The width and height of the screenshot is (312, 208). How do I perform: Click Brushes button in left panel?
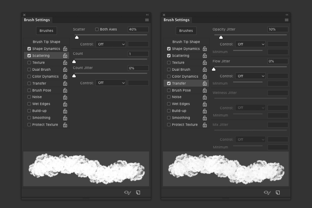pyautogui.click(x=46, y=31)
